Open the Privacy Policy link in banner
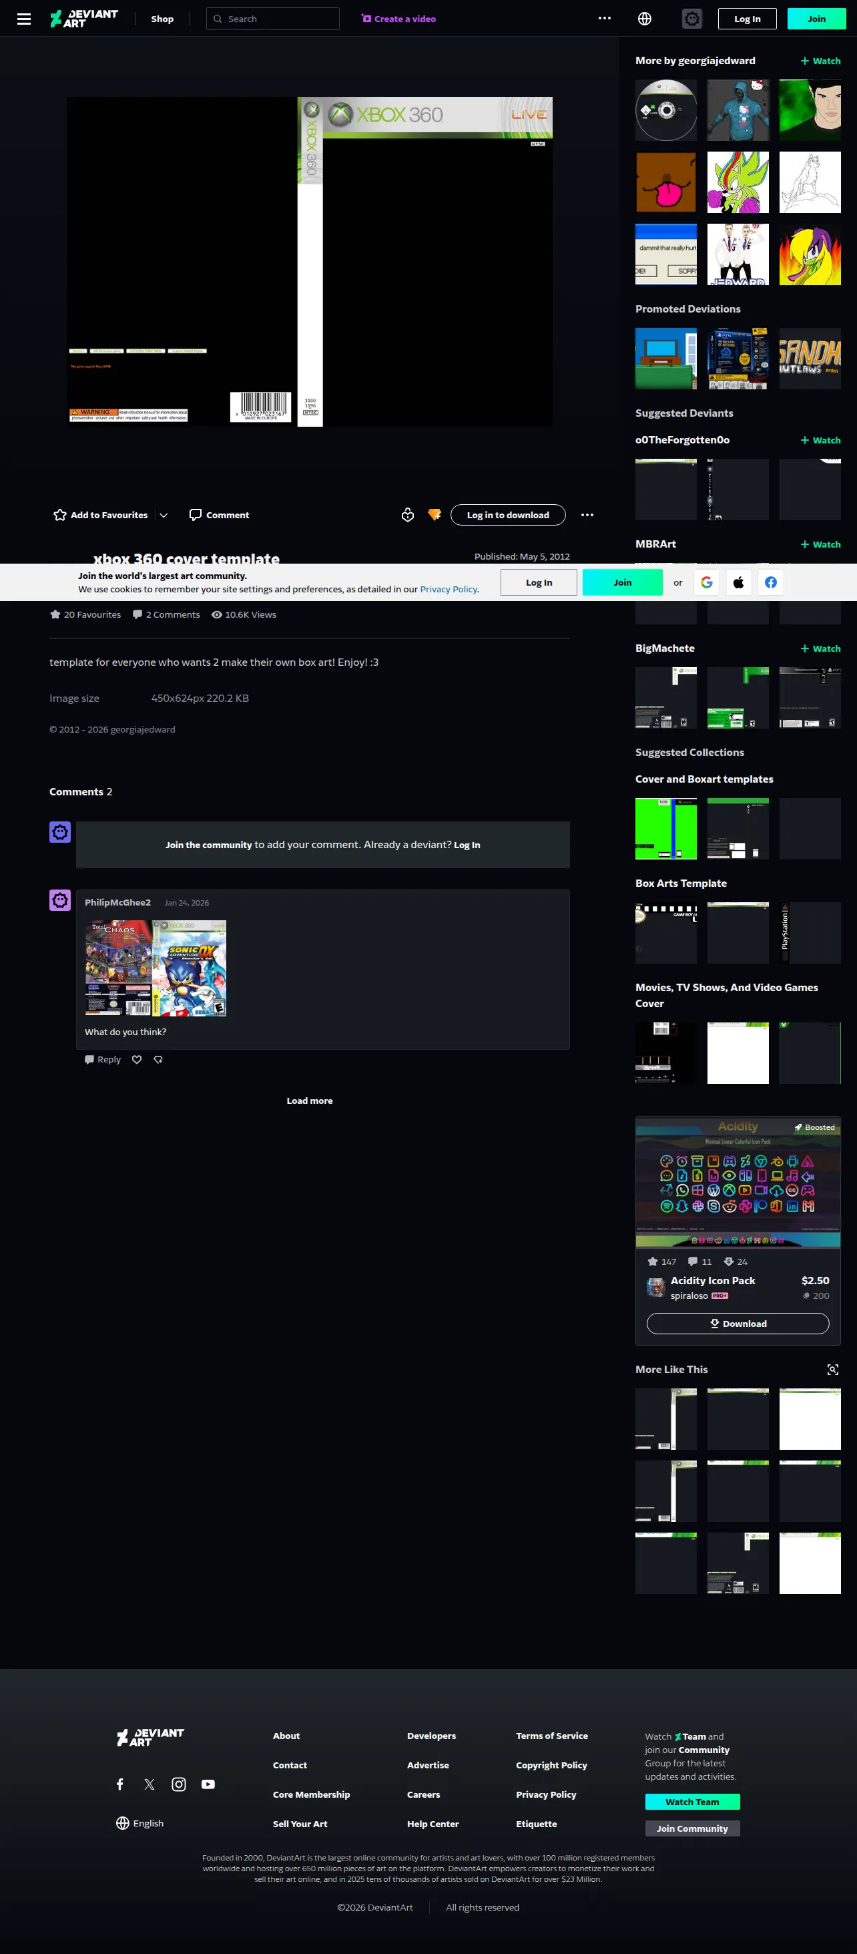The image size is (857, 1954). [x=449, y=590]
